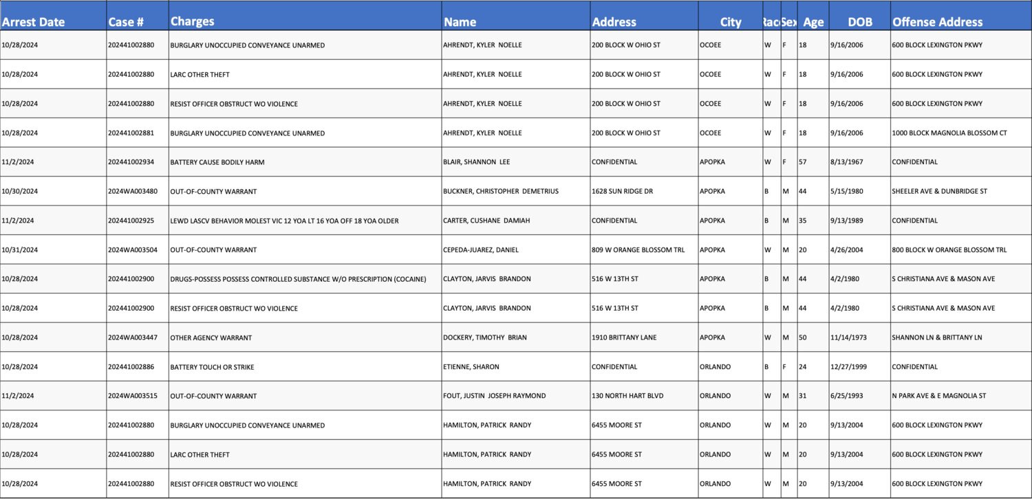Select date of birth 9/13/1989
Image resolution: width=1032 pixels, height=499 pixels.
point(860,221)
